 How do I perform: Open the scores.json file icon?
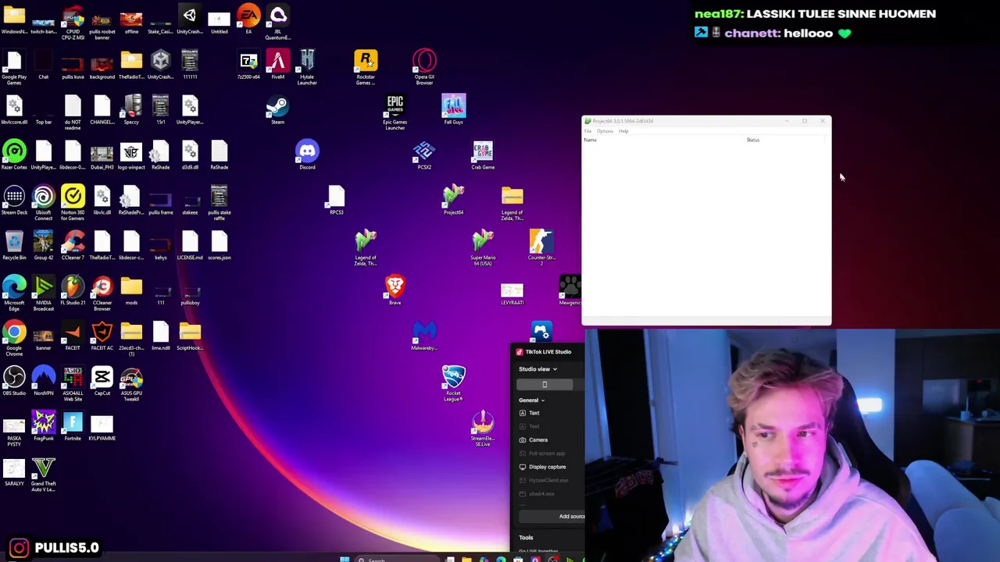220,245
